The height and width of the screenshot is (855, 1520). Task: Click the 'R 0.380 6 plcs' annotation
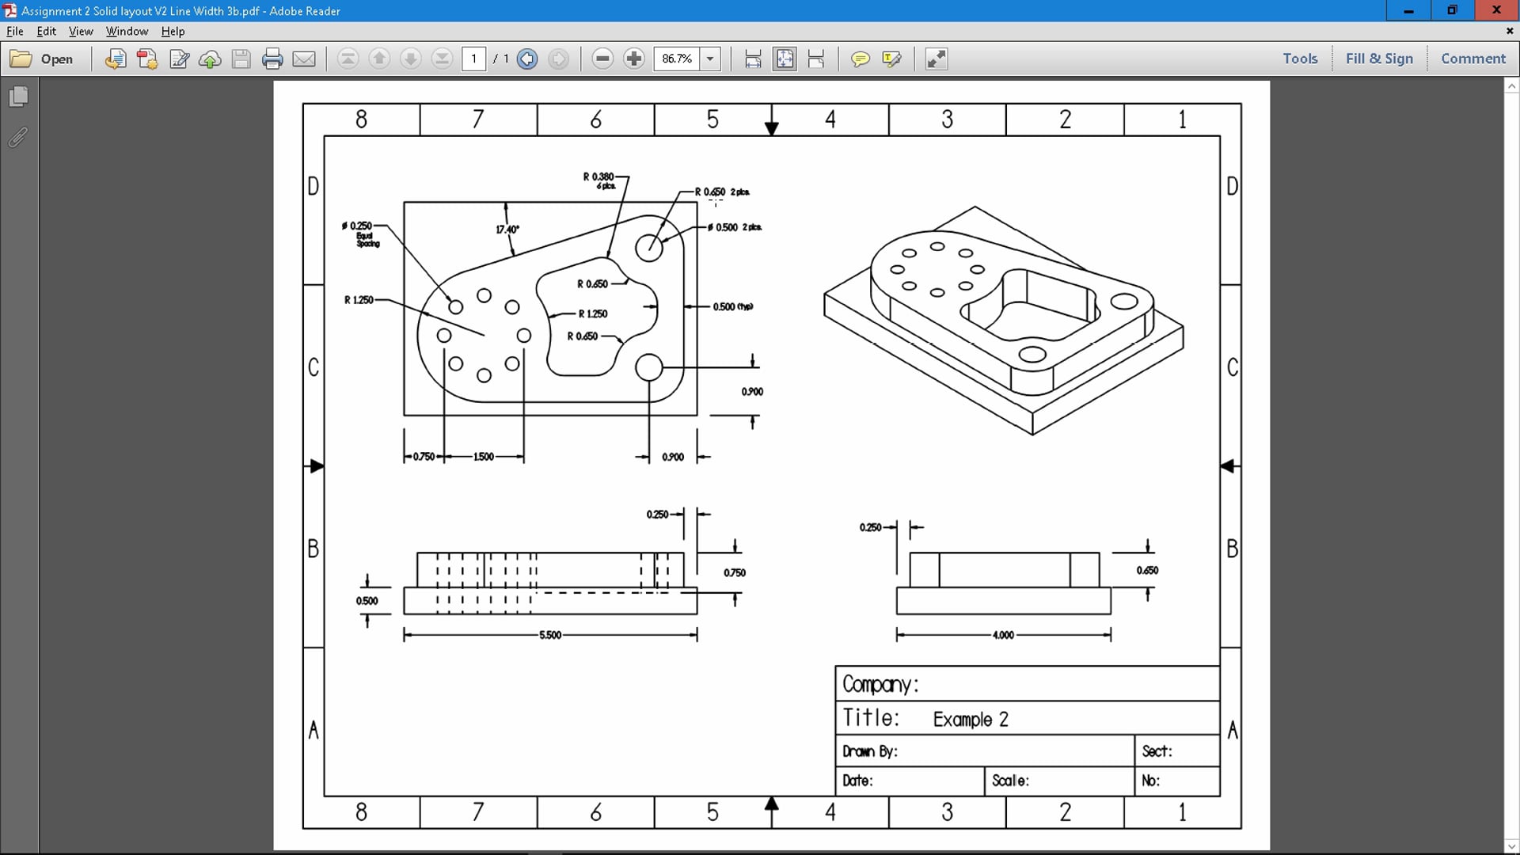pyautogui.click(x=599, y=180)
